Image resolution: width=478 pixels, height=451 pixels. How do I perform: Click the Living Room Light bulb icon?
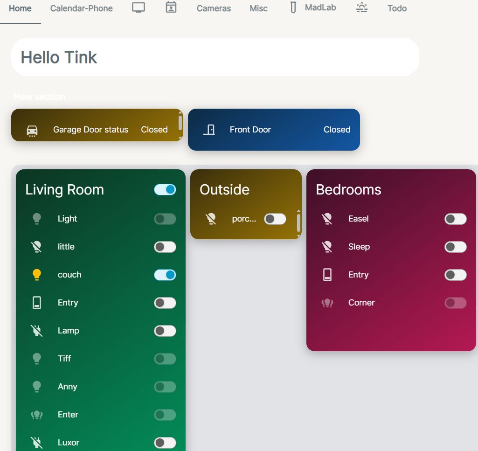point(37,219)
